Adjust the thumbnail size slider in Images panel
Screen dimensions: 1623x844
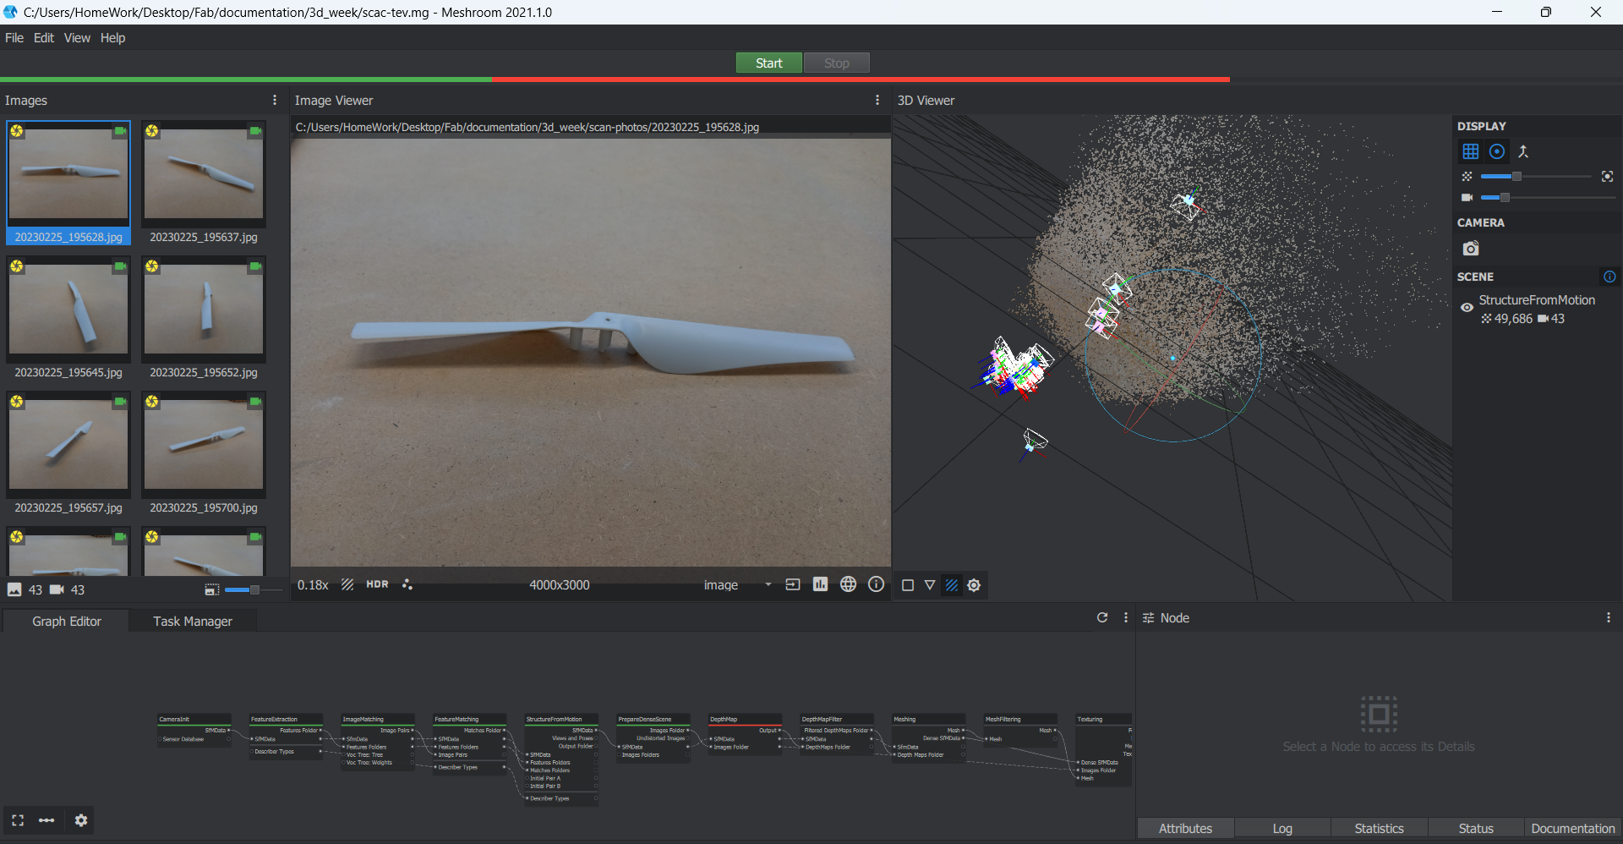click(x=254, y=589)
